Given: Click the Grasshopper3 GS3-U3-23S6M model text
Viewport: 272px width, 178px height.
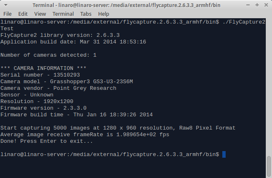Looking at the screenshot, I should pos(91,82).
